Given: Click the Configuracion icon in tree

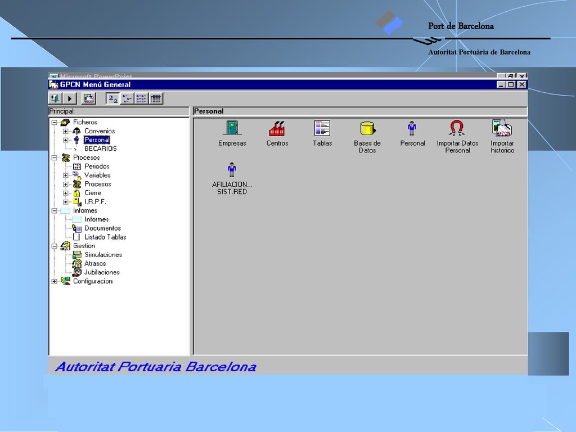Looking at the screenshot, I should coord(65,281).
